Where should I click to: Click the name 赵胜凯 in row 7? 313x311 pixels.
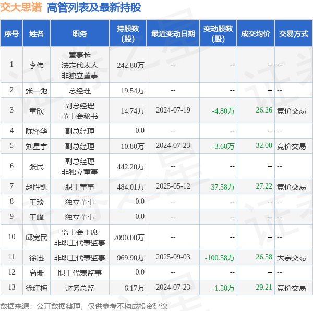point(37,187)
